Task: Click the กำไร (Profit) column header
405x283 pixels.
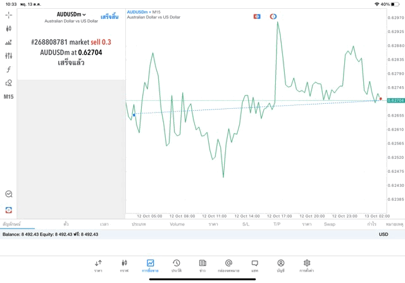Action: (x=372, y=224)
